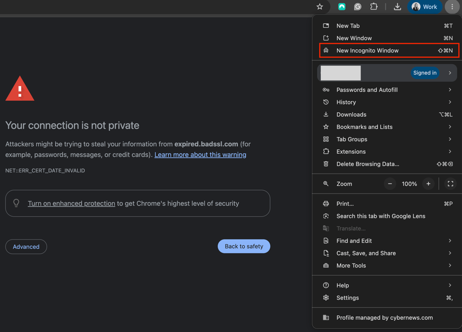Click the Advanced button on warning page
This screenshot has height=332, width=462.
26,247
